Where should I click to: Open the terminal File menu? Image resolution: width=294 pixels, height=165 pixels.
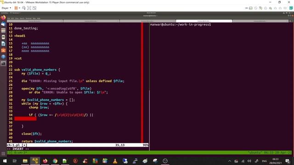[9, 18]
